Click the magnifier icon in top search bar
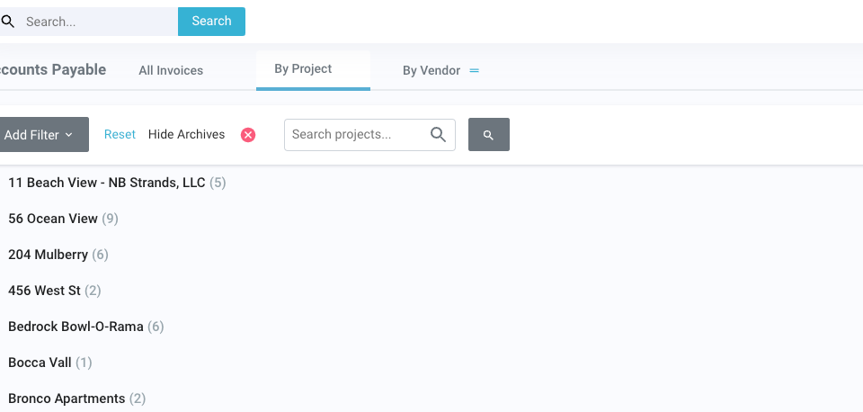 [7, 22]
